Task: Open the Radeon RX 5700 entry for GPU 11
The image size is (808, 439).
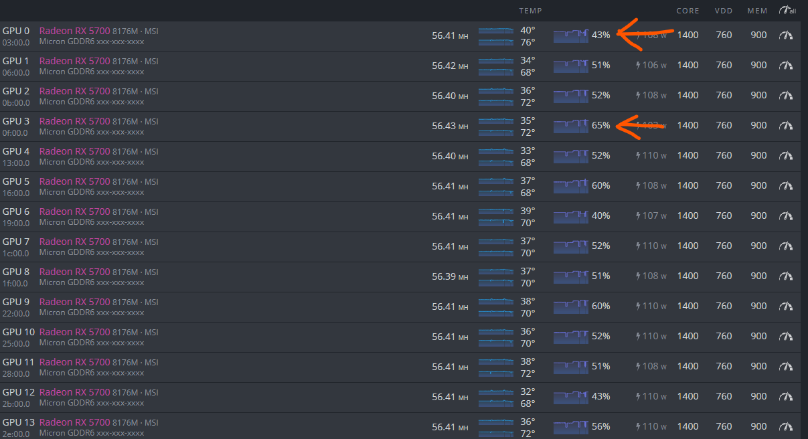Action: pyautogui.click(x=74, y=362)
